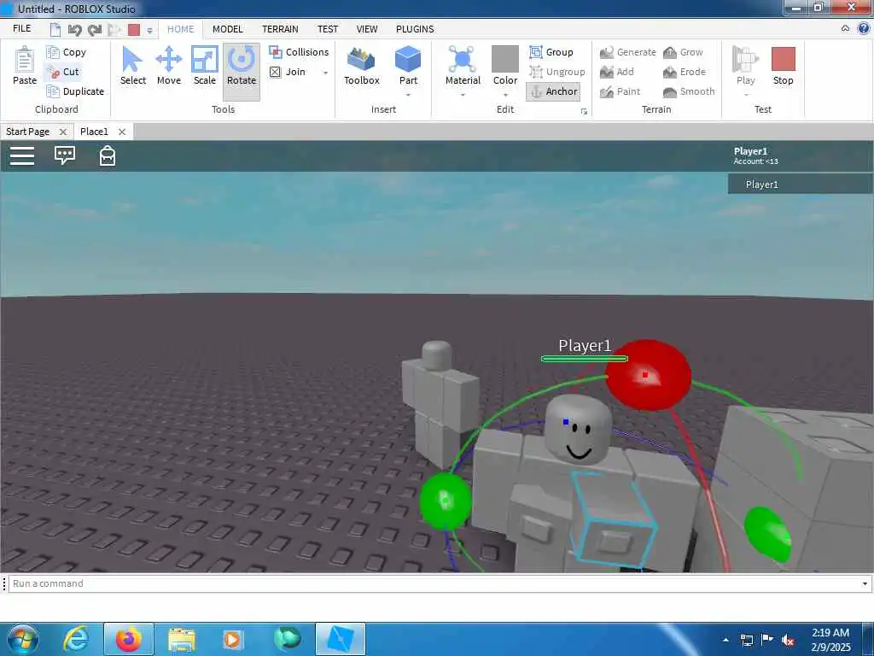874x656 pixels.
Task: Switch to the TERRAIN ribbon tab
Action: click(x=280, y=29)
